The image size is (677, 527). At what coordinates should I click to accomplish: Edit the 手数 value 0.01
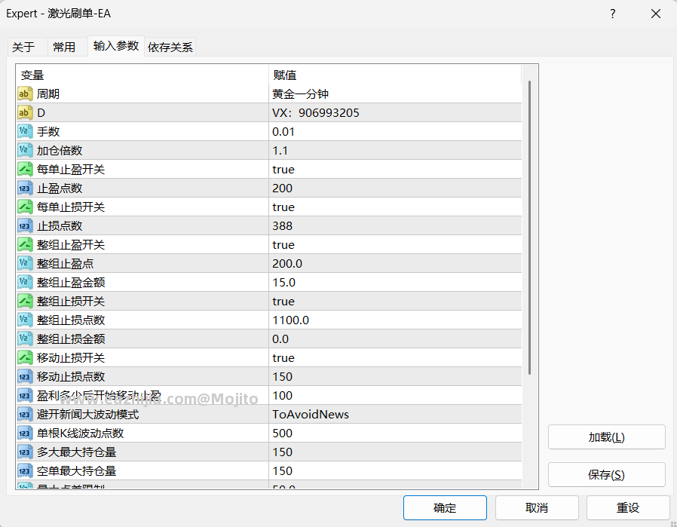pos(395,132)
